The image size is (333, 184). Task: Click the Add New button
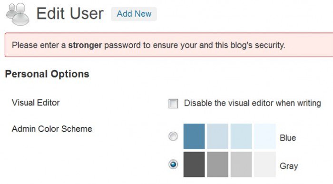click(x=134, y=14)
